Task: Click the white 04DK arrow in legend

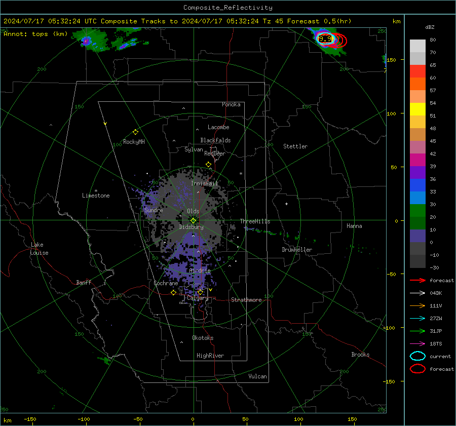Action: pyautogui.click(x=417, y=293)
